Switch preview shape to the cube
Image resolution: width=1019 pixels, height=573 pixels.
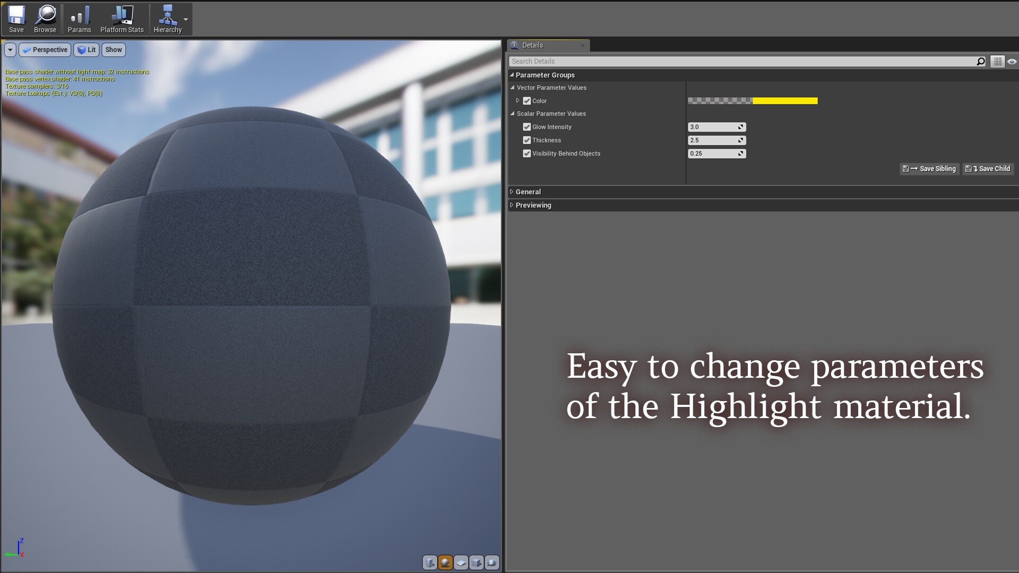point(477,562)
